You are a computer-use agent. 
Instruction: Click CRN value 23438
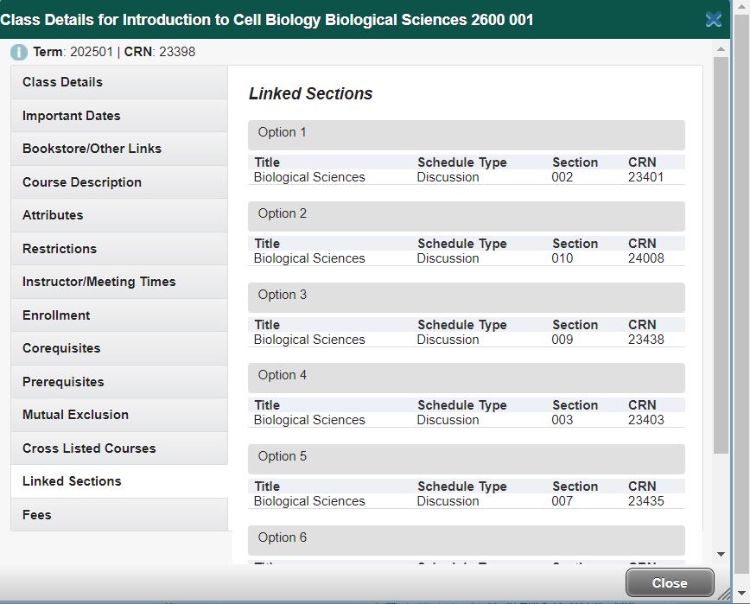tap(645, 340)
